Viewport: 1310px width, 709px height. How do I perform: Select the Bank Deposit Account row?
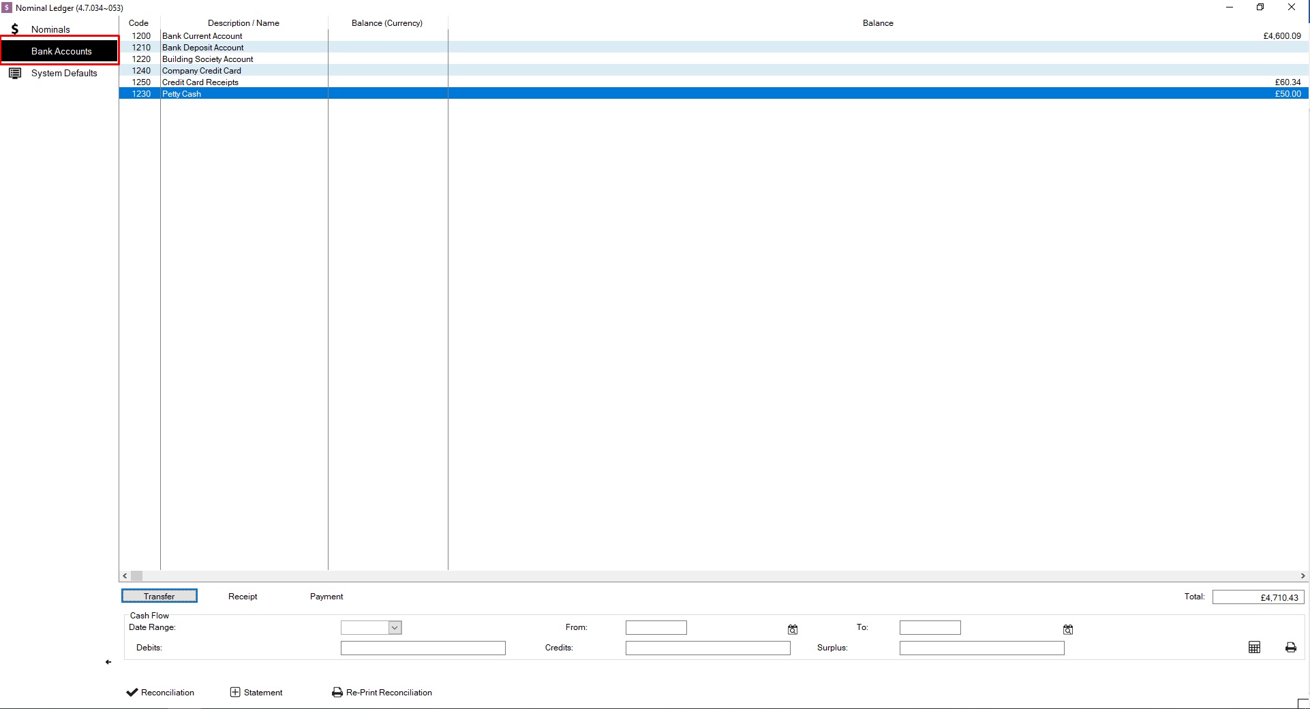coord(713,47)
